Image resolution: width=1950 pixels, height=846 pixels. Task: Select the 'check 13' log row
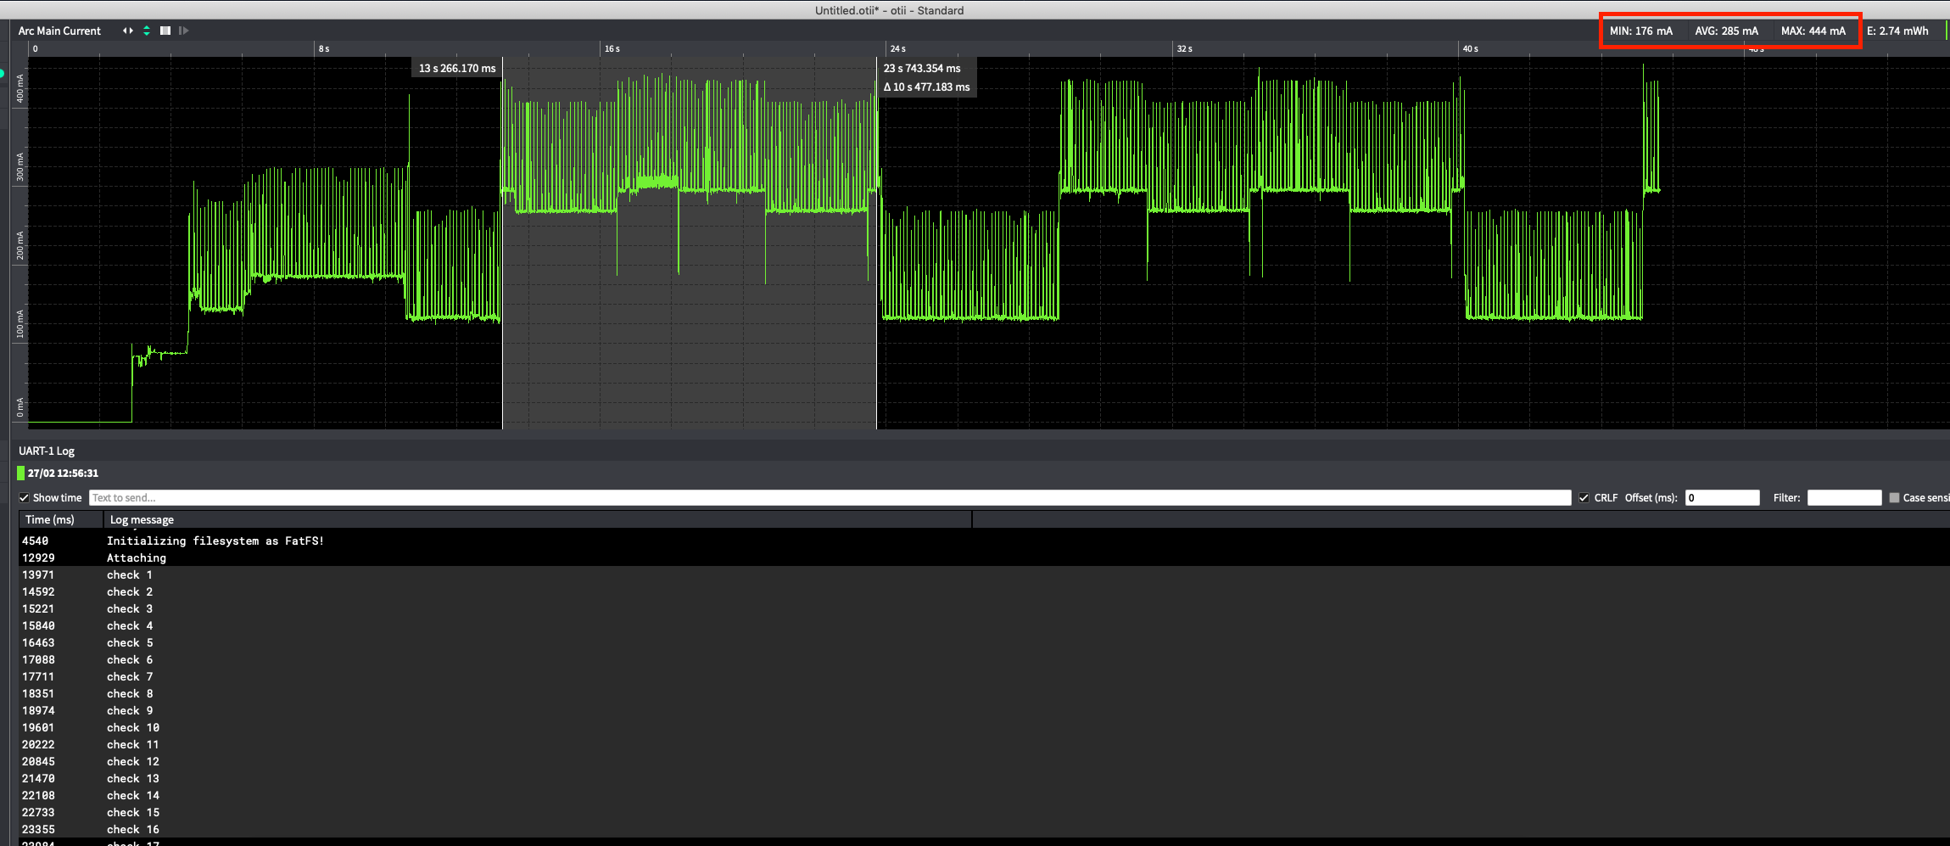pos(984,778)
